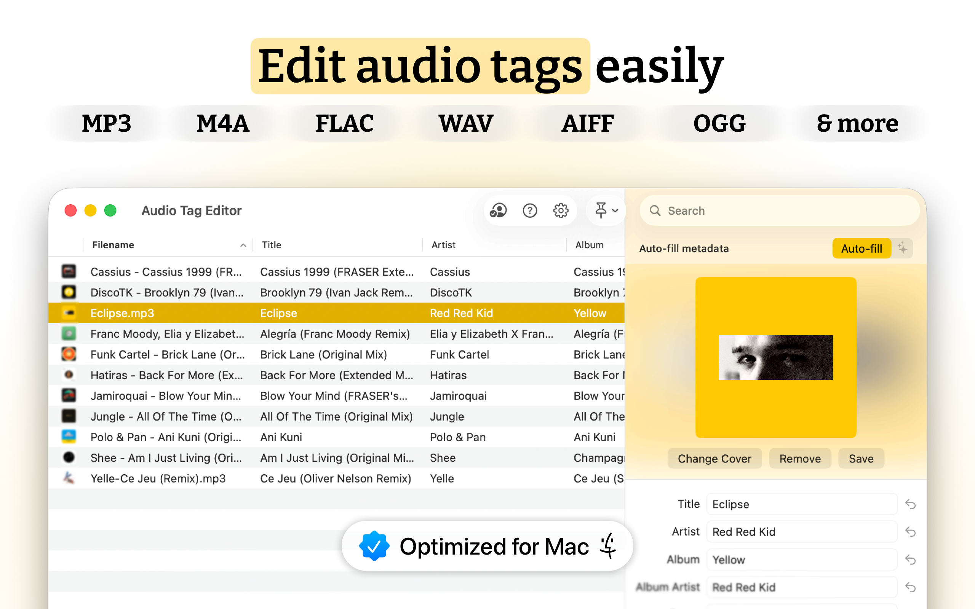
Task: Sort by Filename column header
Action: point(168,245)
